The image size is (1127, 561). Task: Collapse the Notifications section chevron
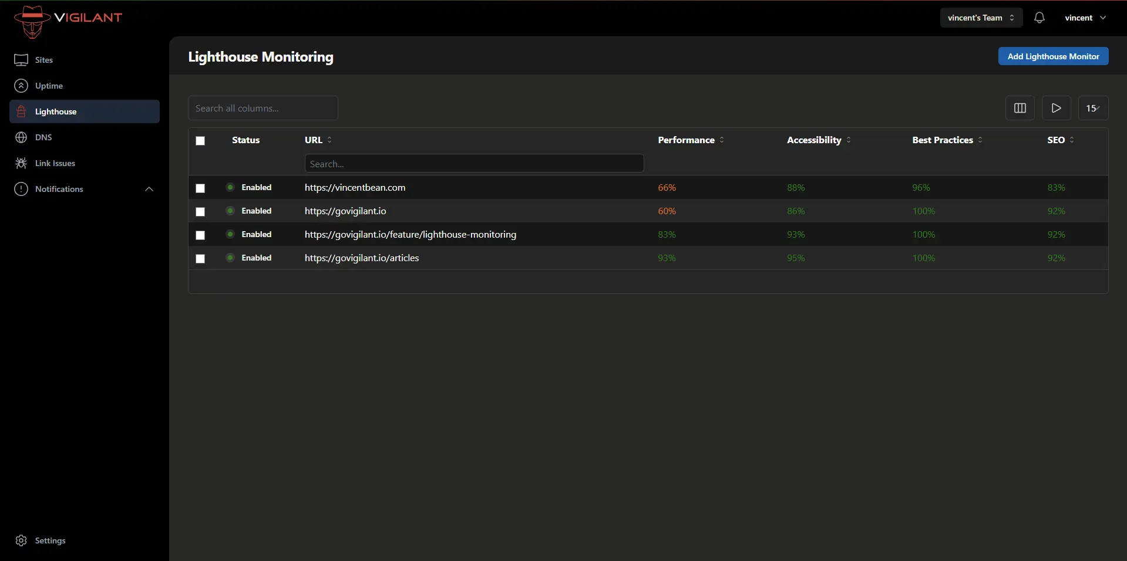pos(149,189)
